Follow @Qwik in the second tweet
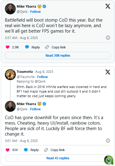The height and width of the screenshot is (166, 115). click(x=35, y=109)
